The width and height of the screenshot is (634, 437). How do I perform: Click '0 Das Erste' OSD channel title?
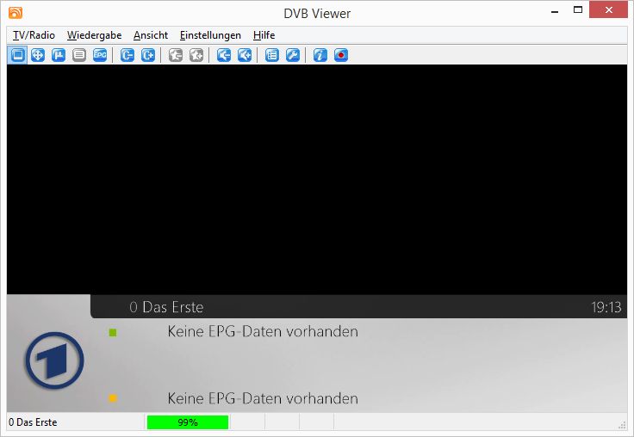166,307
